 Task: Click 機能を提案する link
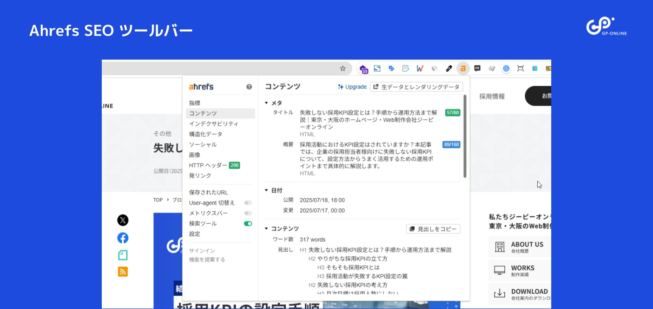(207, 259)
